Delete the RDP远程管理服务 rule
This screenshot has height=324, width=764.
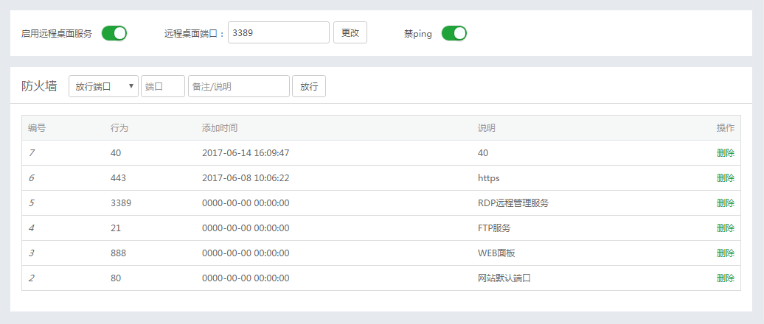point(725,203)
